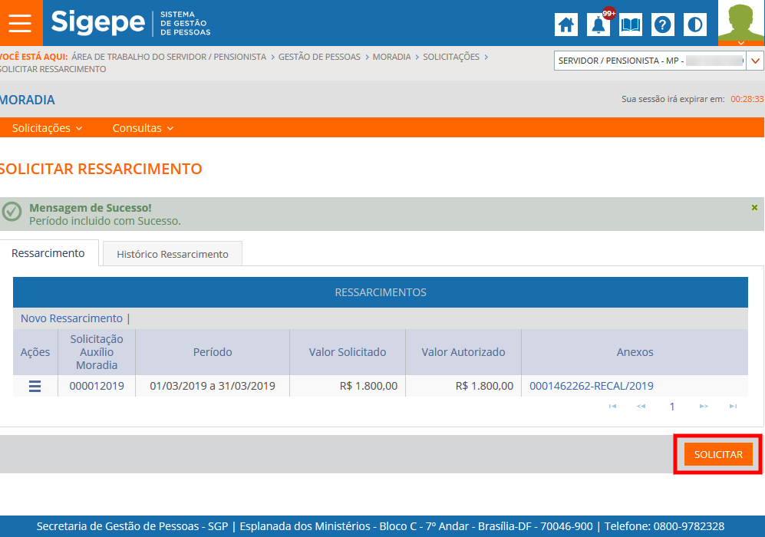Viewport: 765px width, 537px height.
Task: Expand the Consultas menu
Action: 143,128
